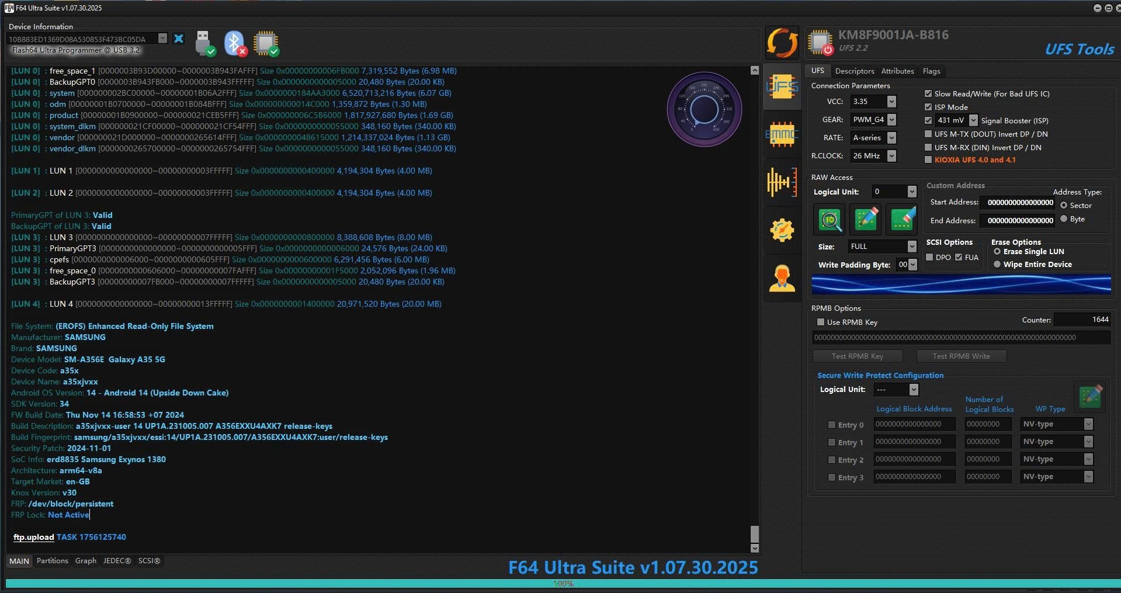This screenshot has height=593, width=1121.
Task: Open the RATE A-series dropdown
Action: [891, 138]
